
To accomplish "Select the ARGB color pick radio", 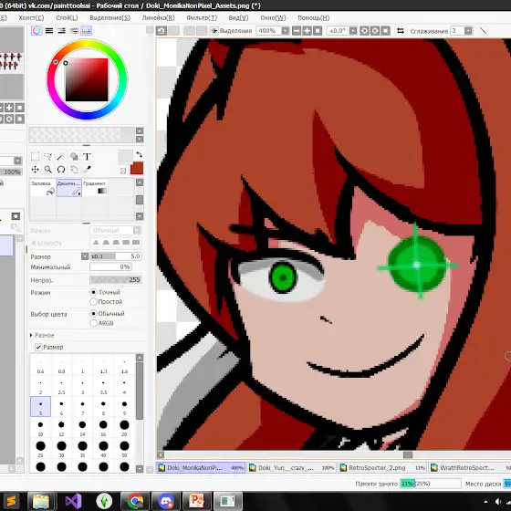I will [93, 323].
